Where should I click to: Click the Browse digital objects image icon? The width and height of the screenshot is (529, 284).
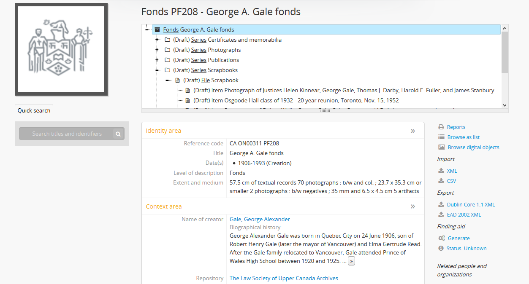click(441, 147)
